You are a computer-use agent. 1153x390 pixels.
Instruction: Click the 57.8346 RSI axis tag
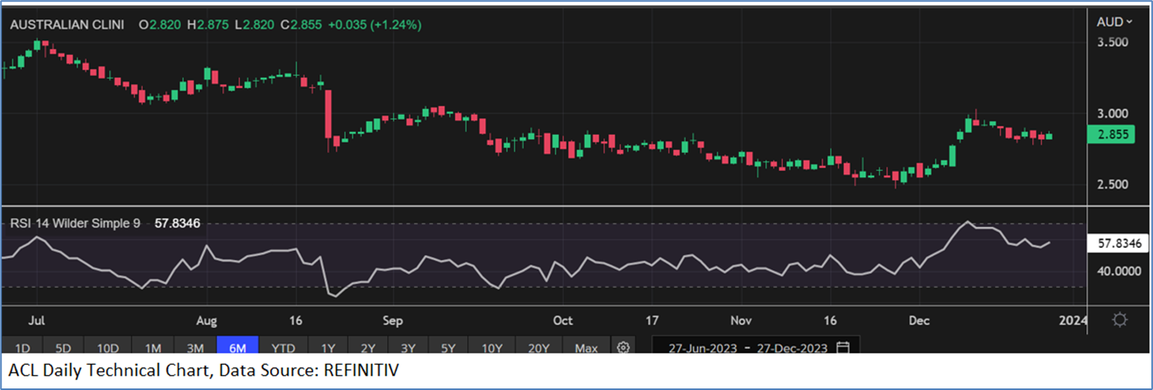[x=1119, y=244]
